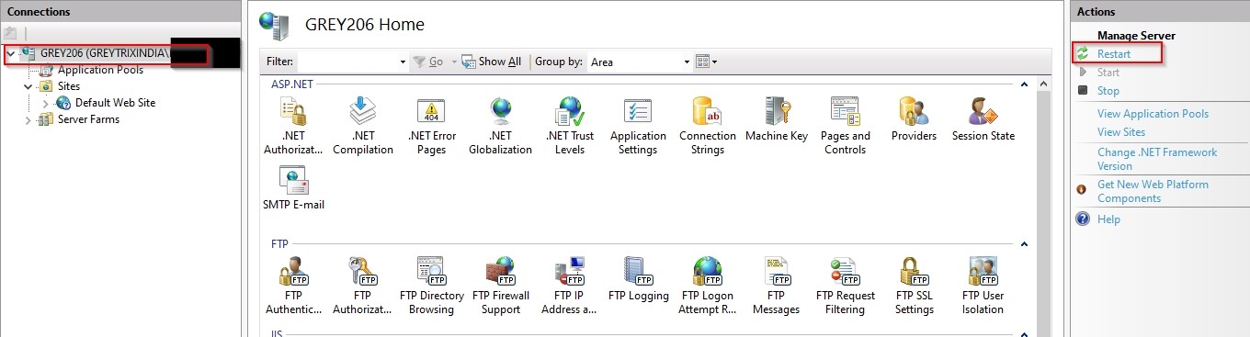This screenshot has height=337, width=1250.
Task: Click View Application Pools link
Action: [x=1153, y=114]
